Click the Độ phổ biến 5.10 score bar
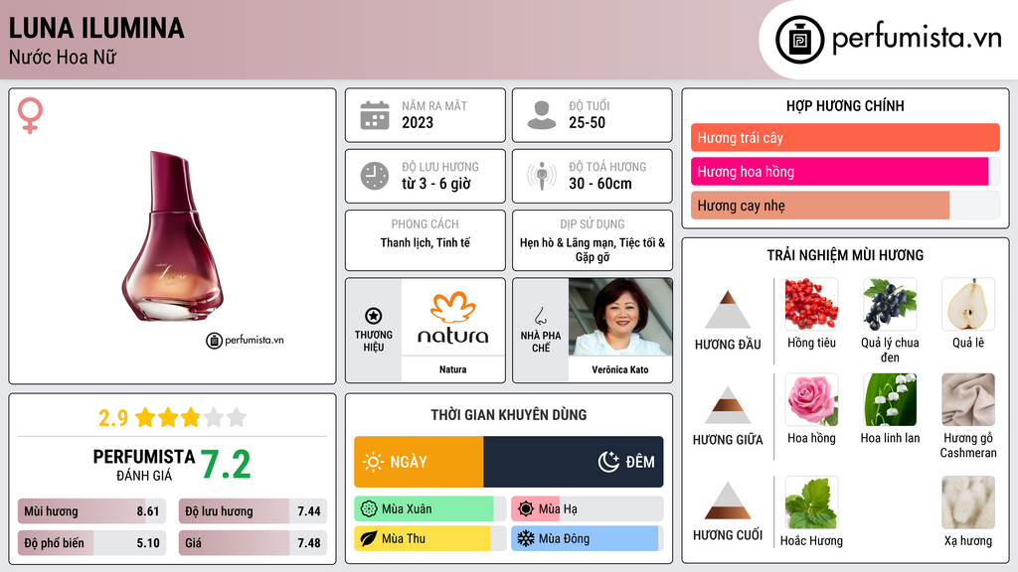1018x572 pixels. click(91, 543)
